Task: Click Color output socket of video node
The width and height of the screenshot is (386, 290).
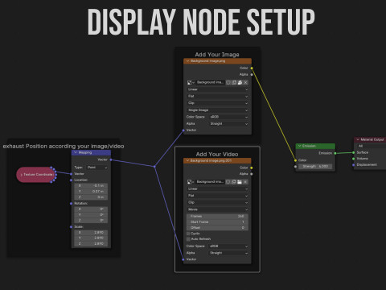Action: (x=252, y=168)
